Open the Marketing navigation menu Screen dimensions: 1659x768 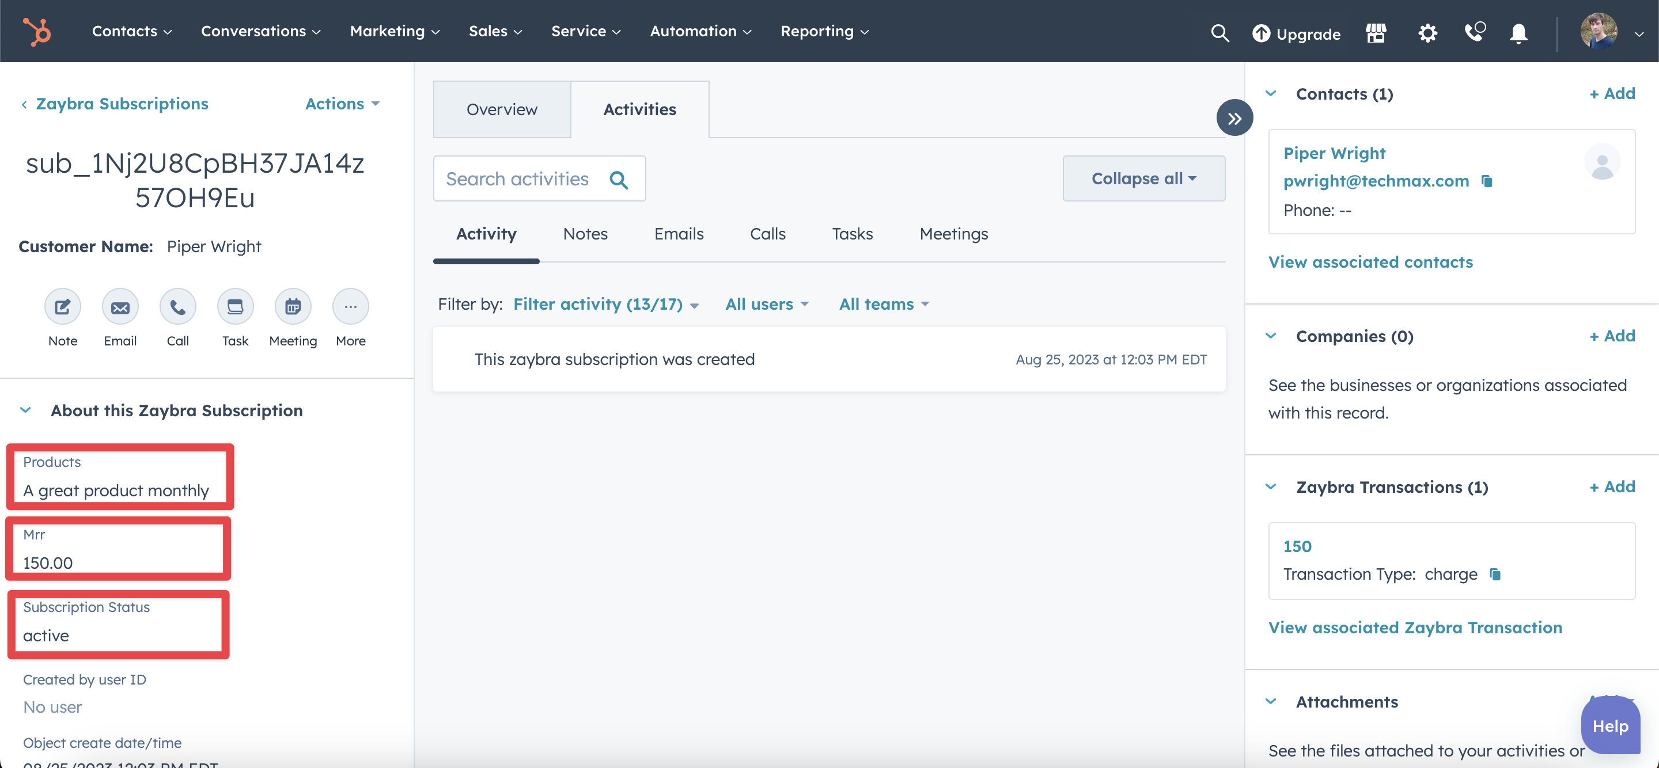[394, 31]
